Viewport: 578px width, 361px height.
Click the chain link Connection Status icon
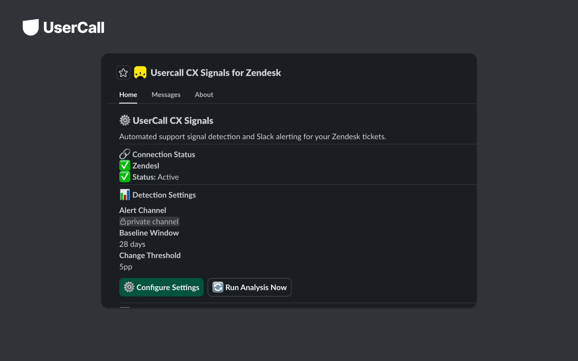124,154
